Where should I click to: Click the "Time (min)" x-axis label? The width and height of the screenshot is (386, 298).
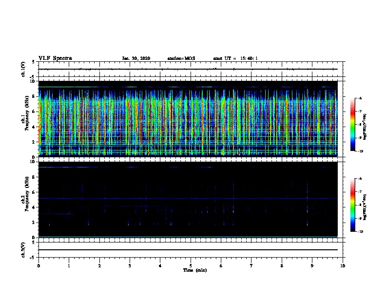point(195,270)
